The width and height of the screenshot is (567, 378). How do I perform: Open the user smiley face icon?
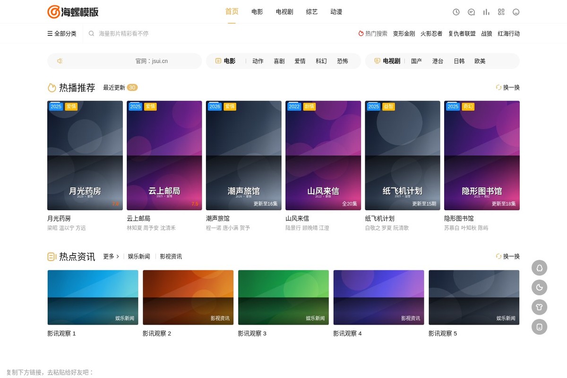point(516,12)
